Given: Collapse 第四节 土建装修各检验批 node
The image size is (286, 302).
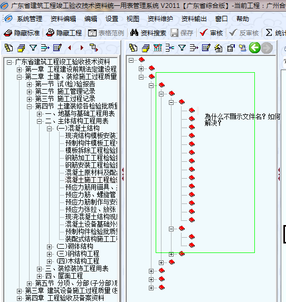Looking at the screenshot, I should click(x=29, y=106).
